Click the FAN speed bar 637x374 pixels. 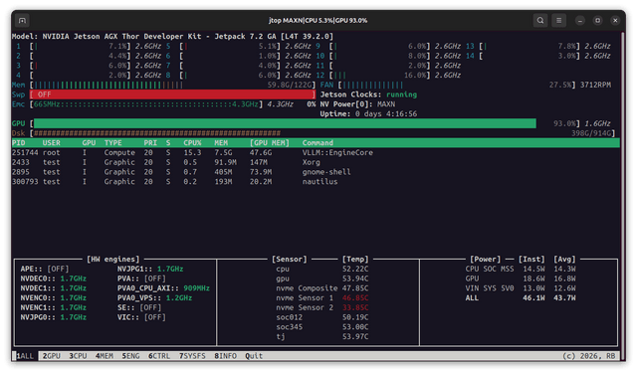(x=457, y=85)
